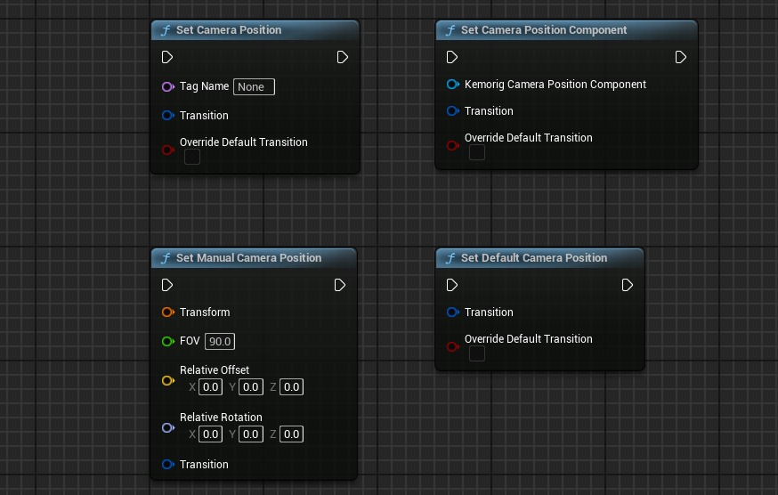The width and height of the screenshot is (778, 495).
Task: Click the Tag Name text field
Action: click(x=254, y=87)
